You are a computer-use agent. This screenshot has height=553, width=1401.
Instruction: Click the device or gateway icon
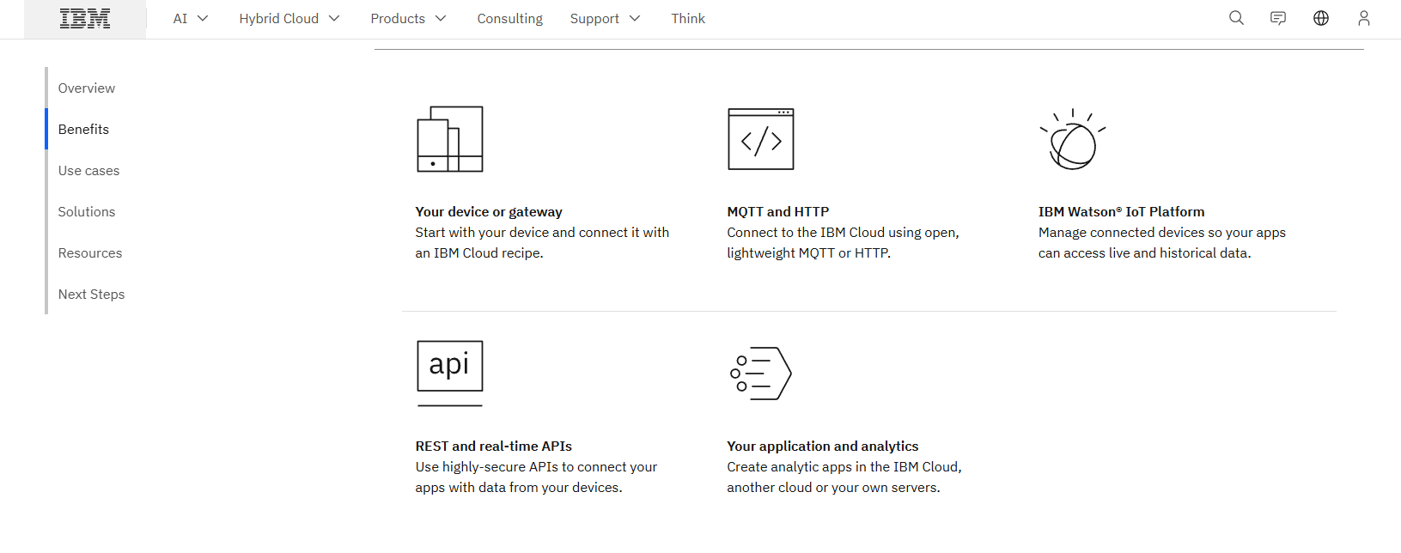click(450, 139)
